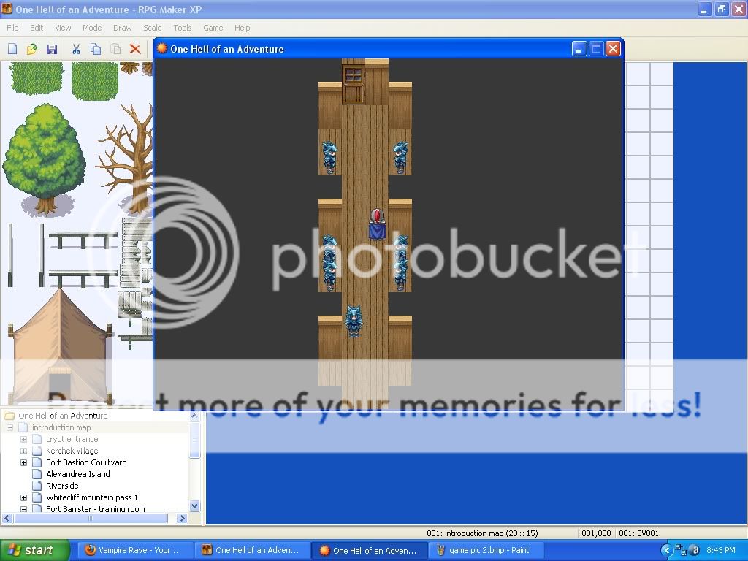The width and height of the screenshot is (748, 561).
Task: Click the map tree scroll down arrow
Action: click(x=194, y=505)
